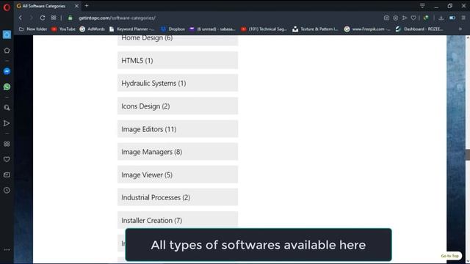470x264 pixels.
Task: Take a snapshot with camera icon
Action: (386, 18)
